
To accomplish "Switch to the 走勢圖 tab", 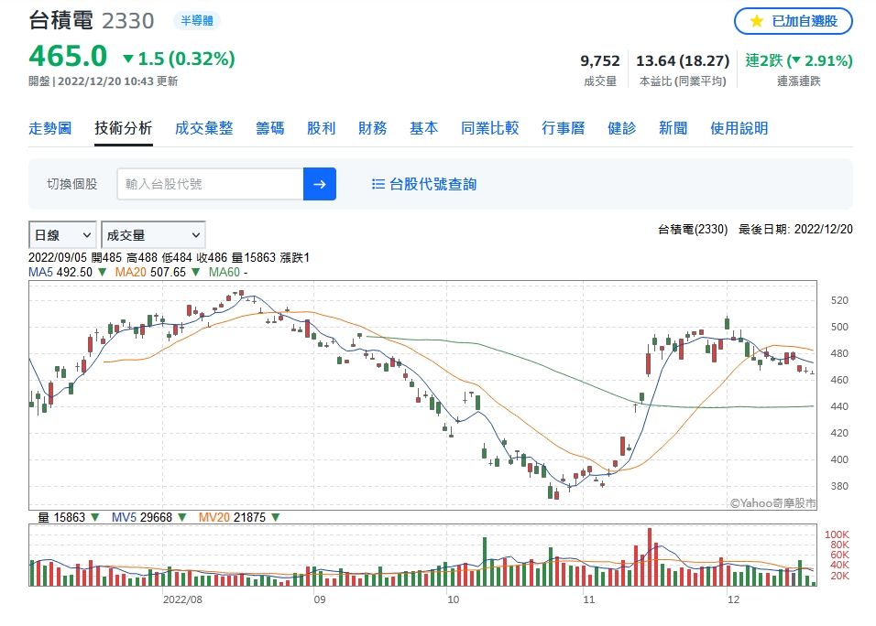I will click(x=50, y=128).
